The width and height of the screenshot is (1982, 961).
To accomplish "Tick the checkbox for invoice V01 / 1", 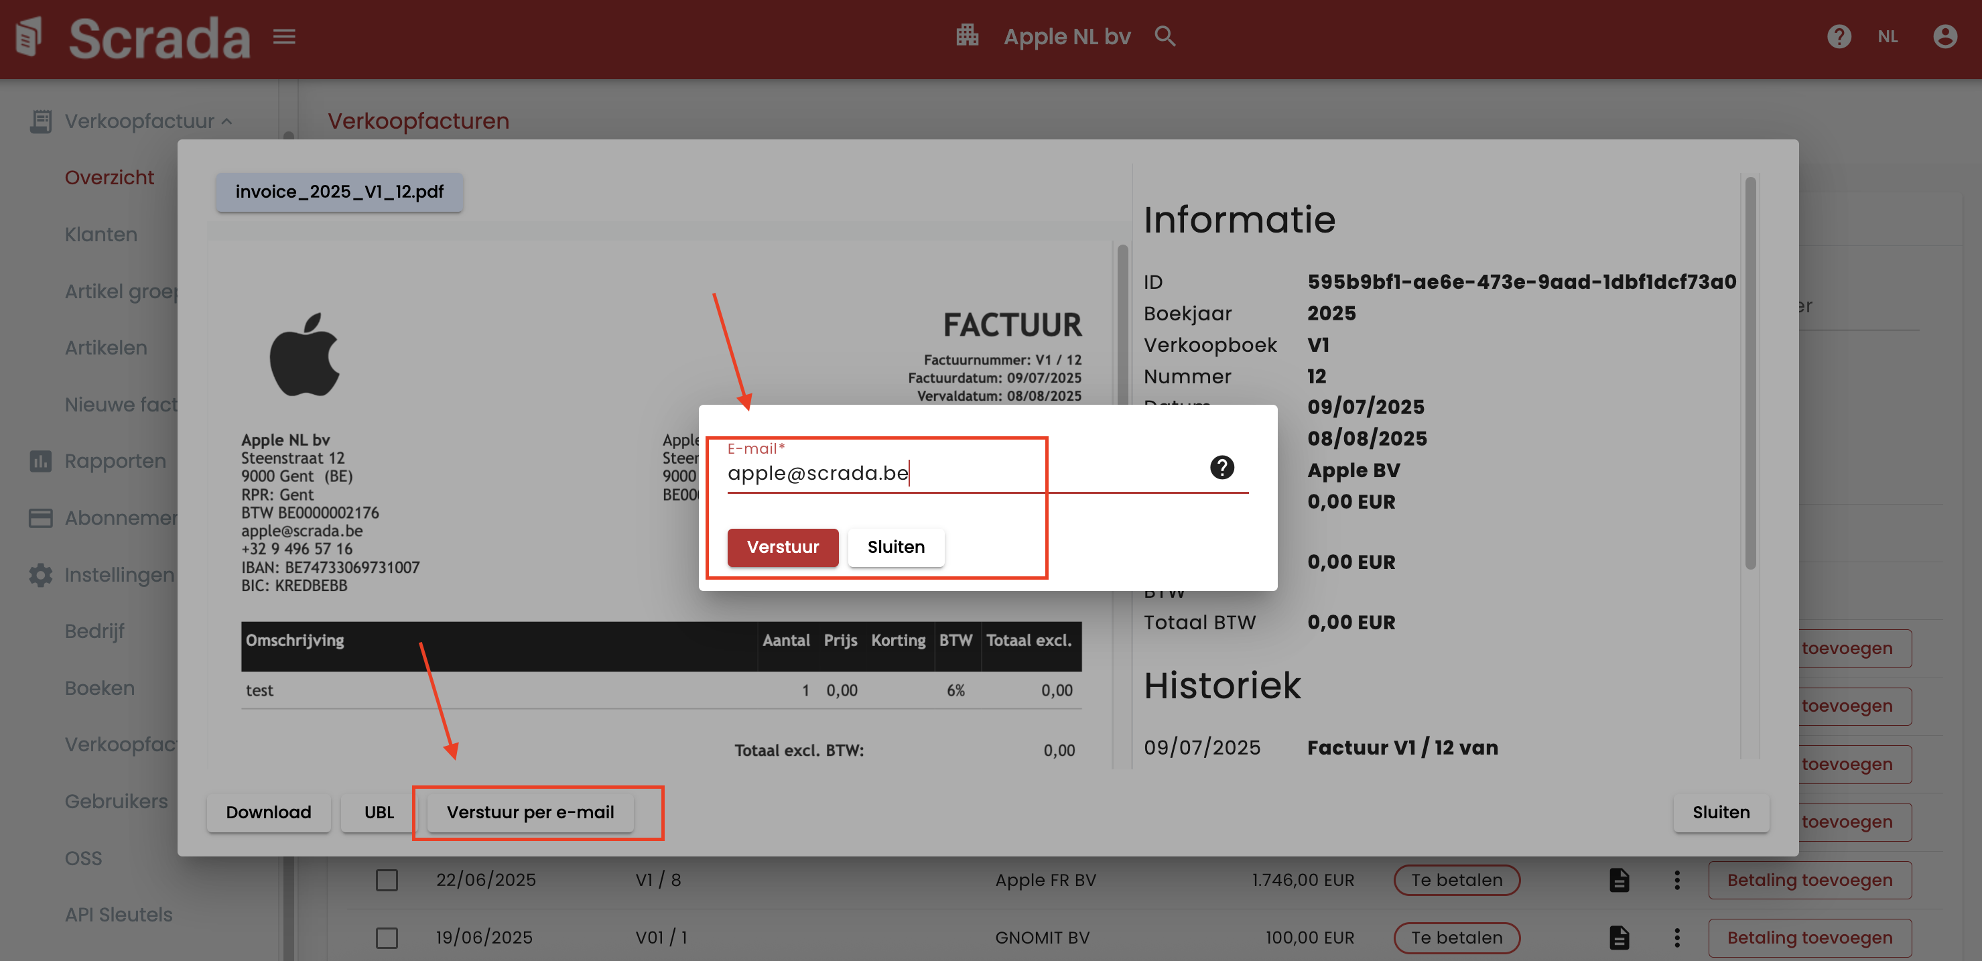I will (386, 937).
